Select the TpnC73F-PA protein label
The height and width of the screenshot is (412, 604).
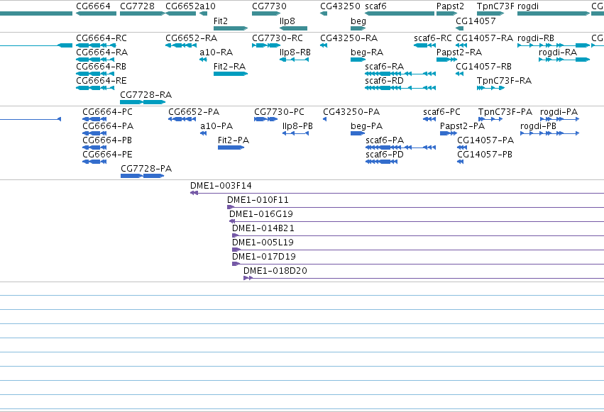coord(505,112)
